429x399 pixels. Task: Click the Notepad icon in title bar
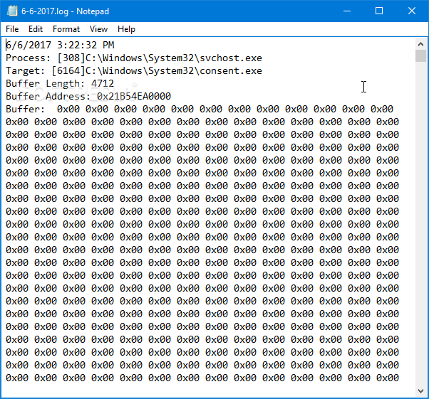pyautogui.click(x=12, y=11)
